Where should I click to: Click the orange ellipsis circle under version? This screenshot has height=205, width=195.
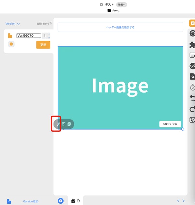(11, 44)
